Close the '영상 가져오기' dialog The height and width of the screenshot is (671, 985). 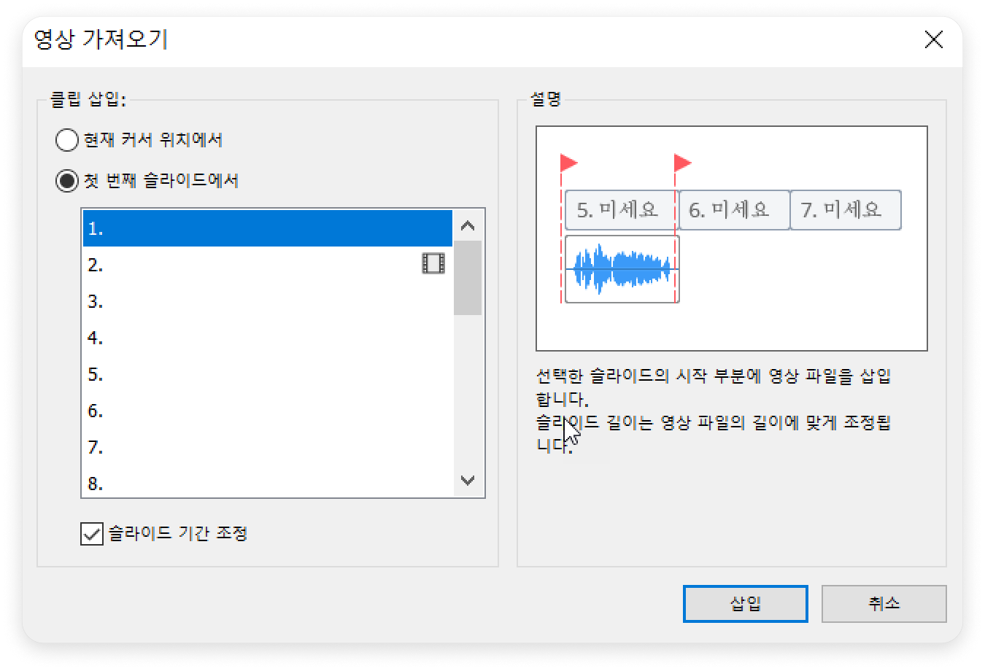coord(934,39)
